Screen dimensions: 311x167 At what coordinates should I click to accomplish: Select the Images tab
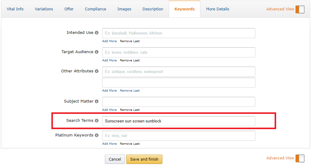pos(124,9)
